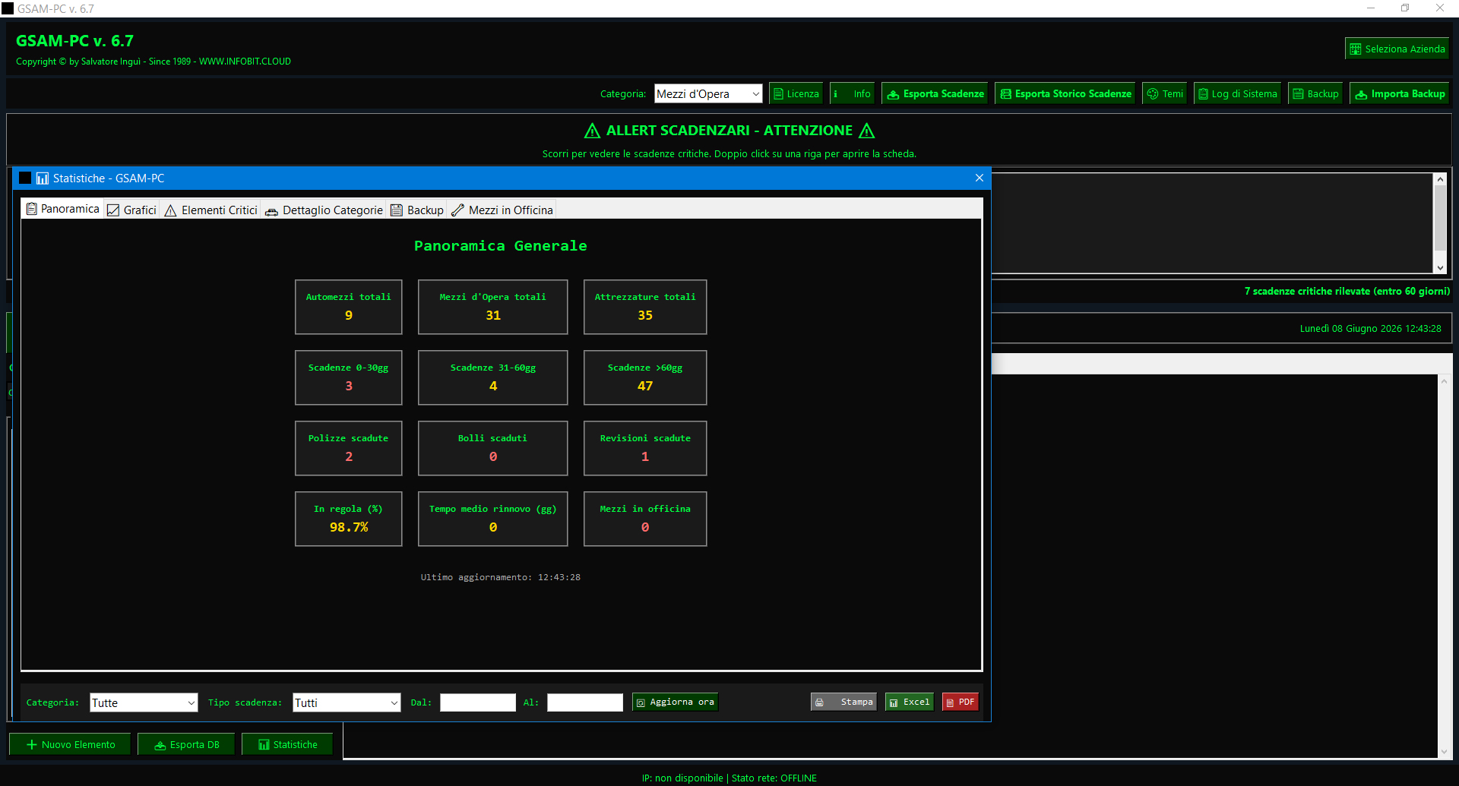
Task: Open the Temi theme selector
Action: (x=1165, y=93)
